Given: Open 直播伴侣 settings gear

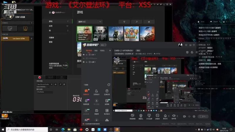Looking at the screenshot, I should [x=194, y=116].
